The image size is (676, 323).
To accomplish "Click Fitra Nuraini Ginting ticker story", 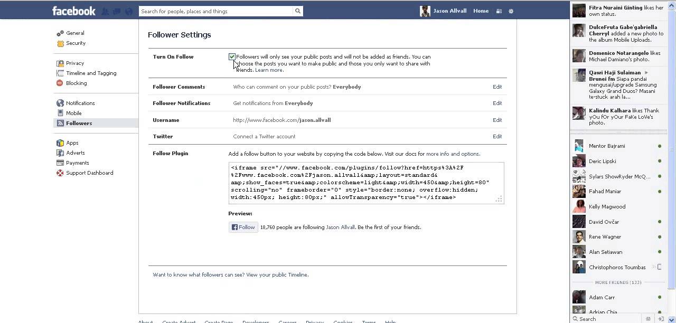I will [x=619, y=11].
